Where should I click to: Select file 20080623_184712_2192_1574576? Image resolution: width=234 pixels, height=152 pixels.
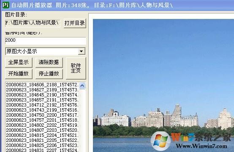pos(42,105)
